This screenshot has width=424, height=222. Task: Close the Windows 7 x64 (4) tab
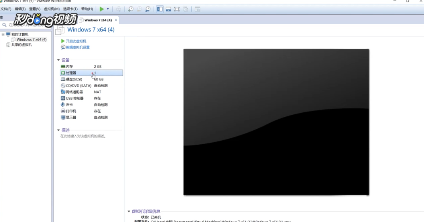(x=116, y=20)
